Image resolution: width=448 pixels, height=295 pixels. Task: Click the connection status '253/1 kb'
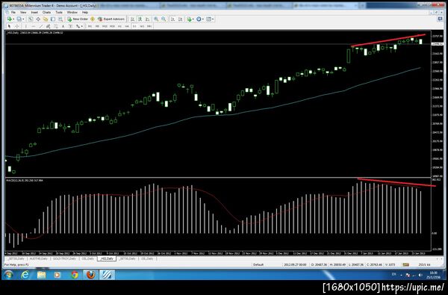coord(423,264)
